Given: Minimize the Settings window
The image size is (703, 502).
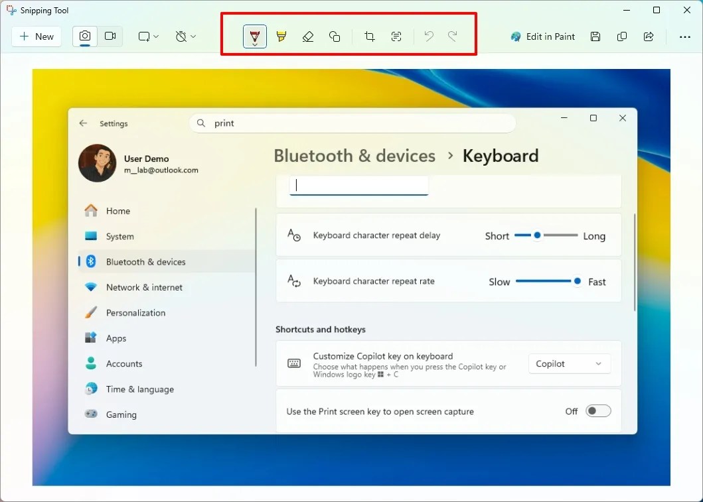Looking at the screenshot, I should (x=564, y=118).
